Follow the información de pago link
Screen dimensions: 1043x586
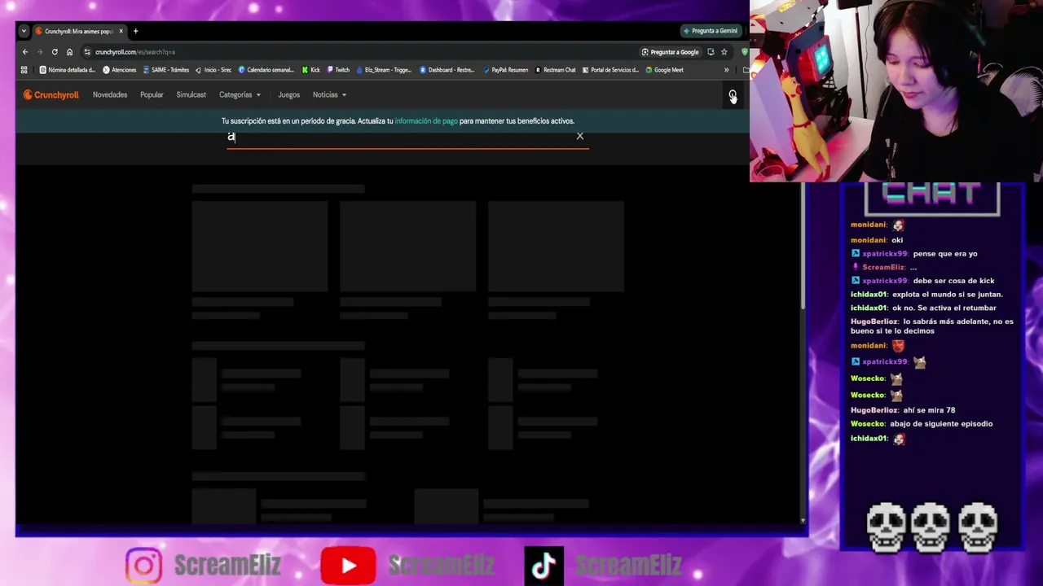coord(426,121)
